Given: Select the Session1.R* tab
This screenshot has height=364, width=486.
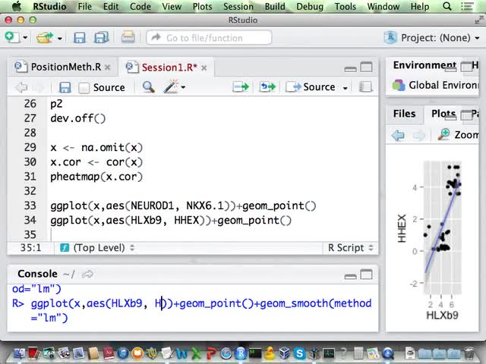Looking at the screenshot, I should pyautogui.click(x=169, y=67).
